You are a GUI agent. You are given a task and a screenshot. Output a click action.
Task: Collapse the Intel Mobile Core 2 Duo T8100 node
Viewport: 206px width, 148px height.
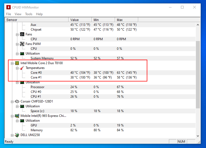click(12, 63)
